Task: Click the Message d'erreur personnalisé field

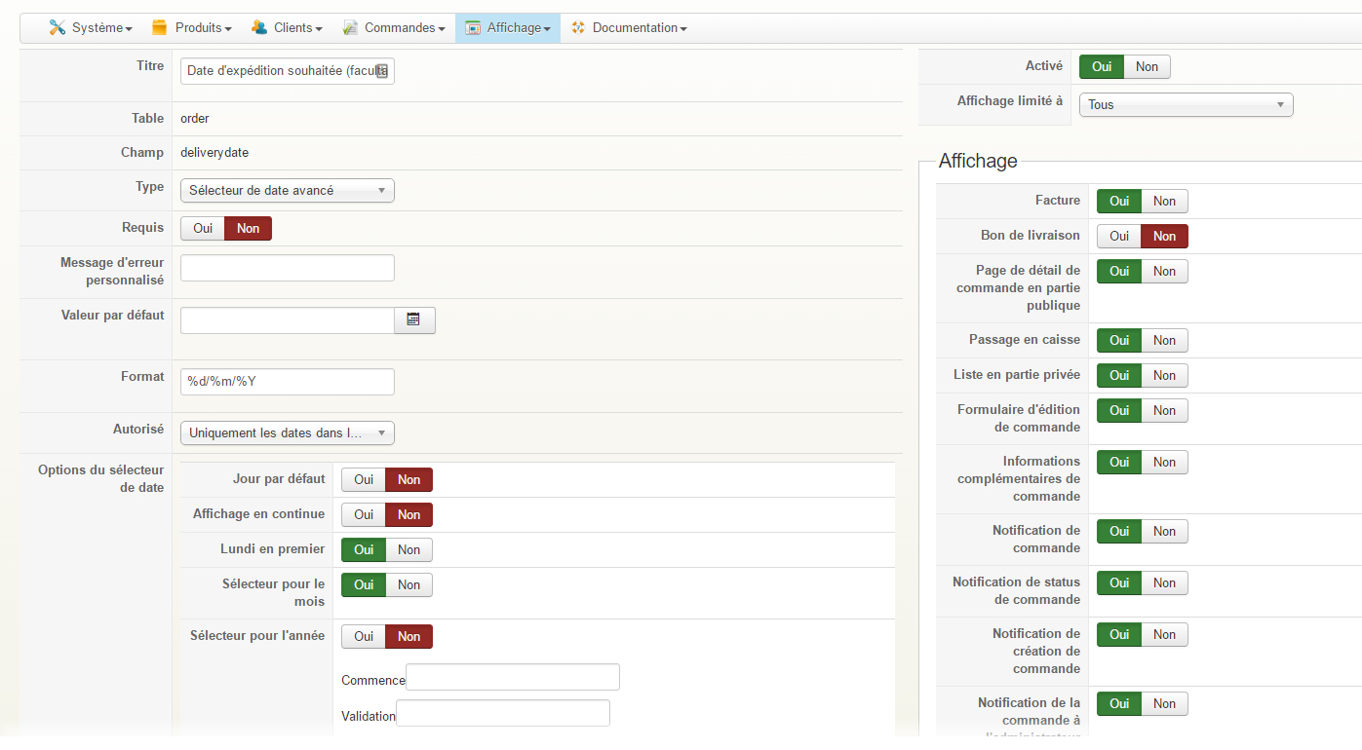Action: [288, 268]
